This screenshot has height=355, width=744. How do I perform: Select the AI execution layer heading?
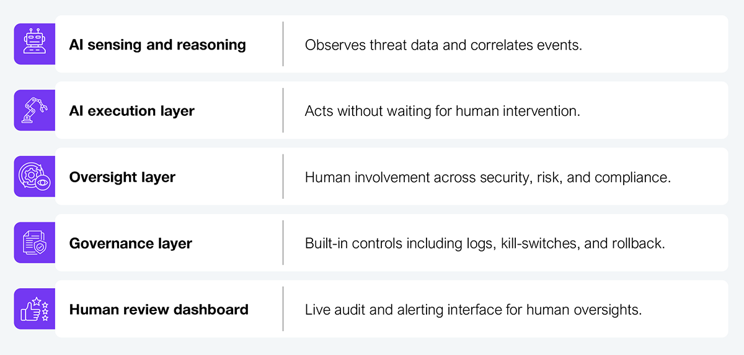(x=132, y=112)
